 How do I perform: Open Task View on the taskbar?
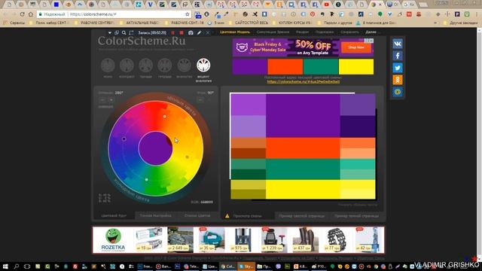27,266
